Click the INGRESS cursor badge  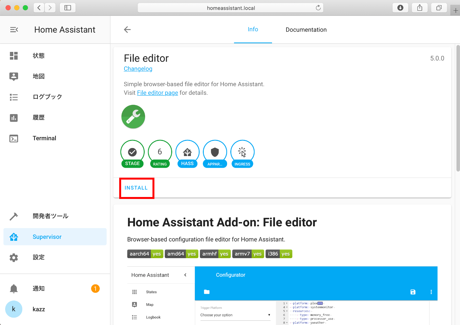(x=242, y=154)
